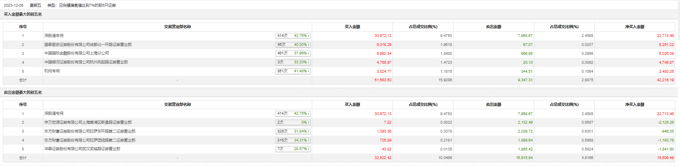
Task: Expand the 45次 40.00% stats box
Action: [x=293, y=45]
